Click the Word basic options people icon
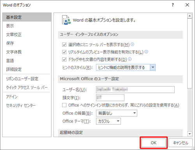195x150 pixels. click(x=66, y=20)
